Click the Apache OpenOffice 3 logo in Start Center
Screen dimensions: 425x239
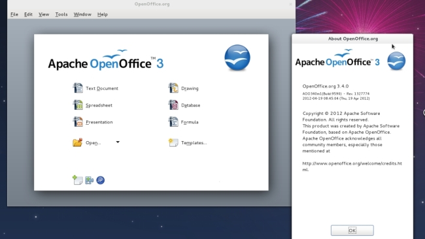click(106, 60)
